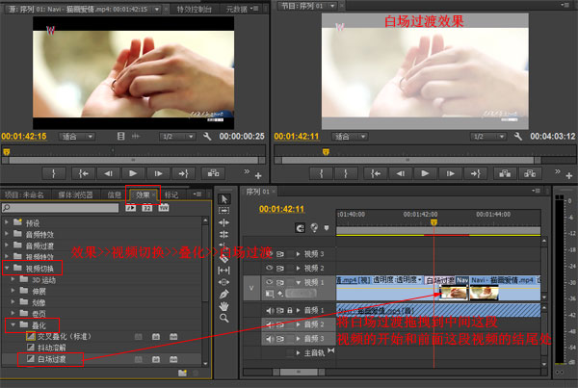Mute 音频 1 track speaker icon
578x388 pixels.
tap(270, 311)
